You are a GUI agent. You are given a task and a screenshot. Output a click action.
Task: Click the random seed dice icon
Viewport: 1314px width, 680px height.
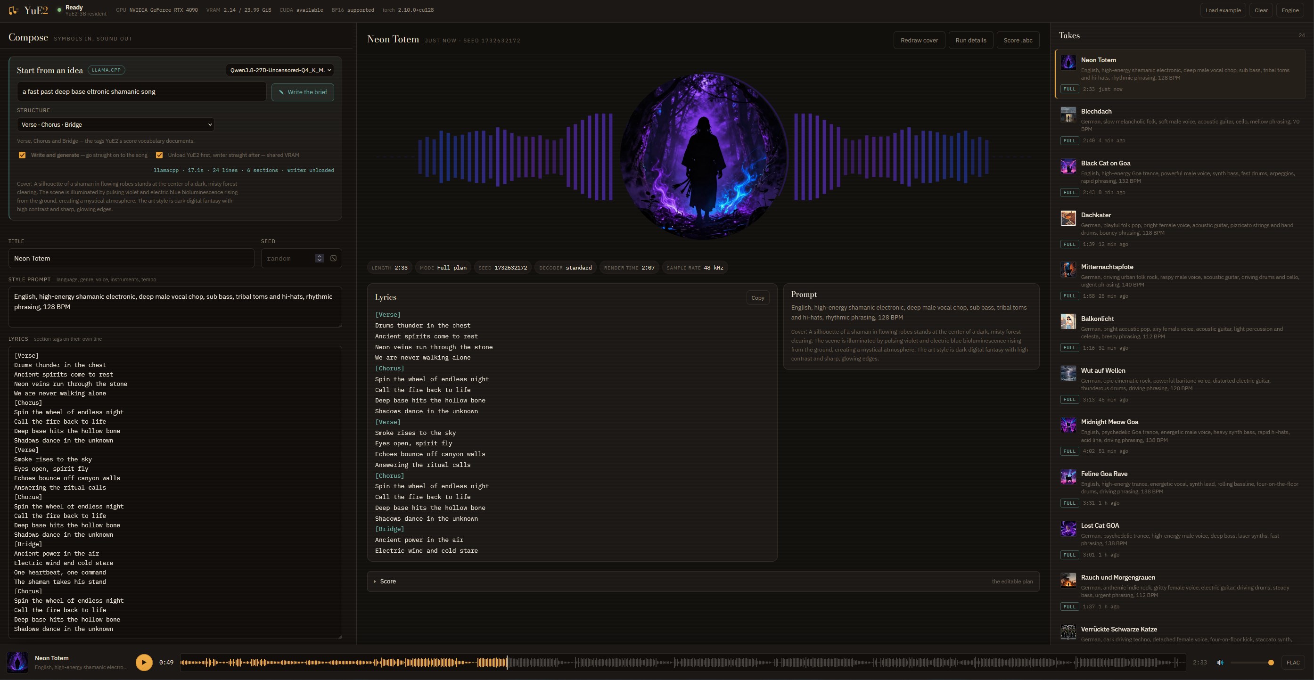334,258
